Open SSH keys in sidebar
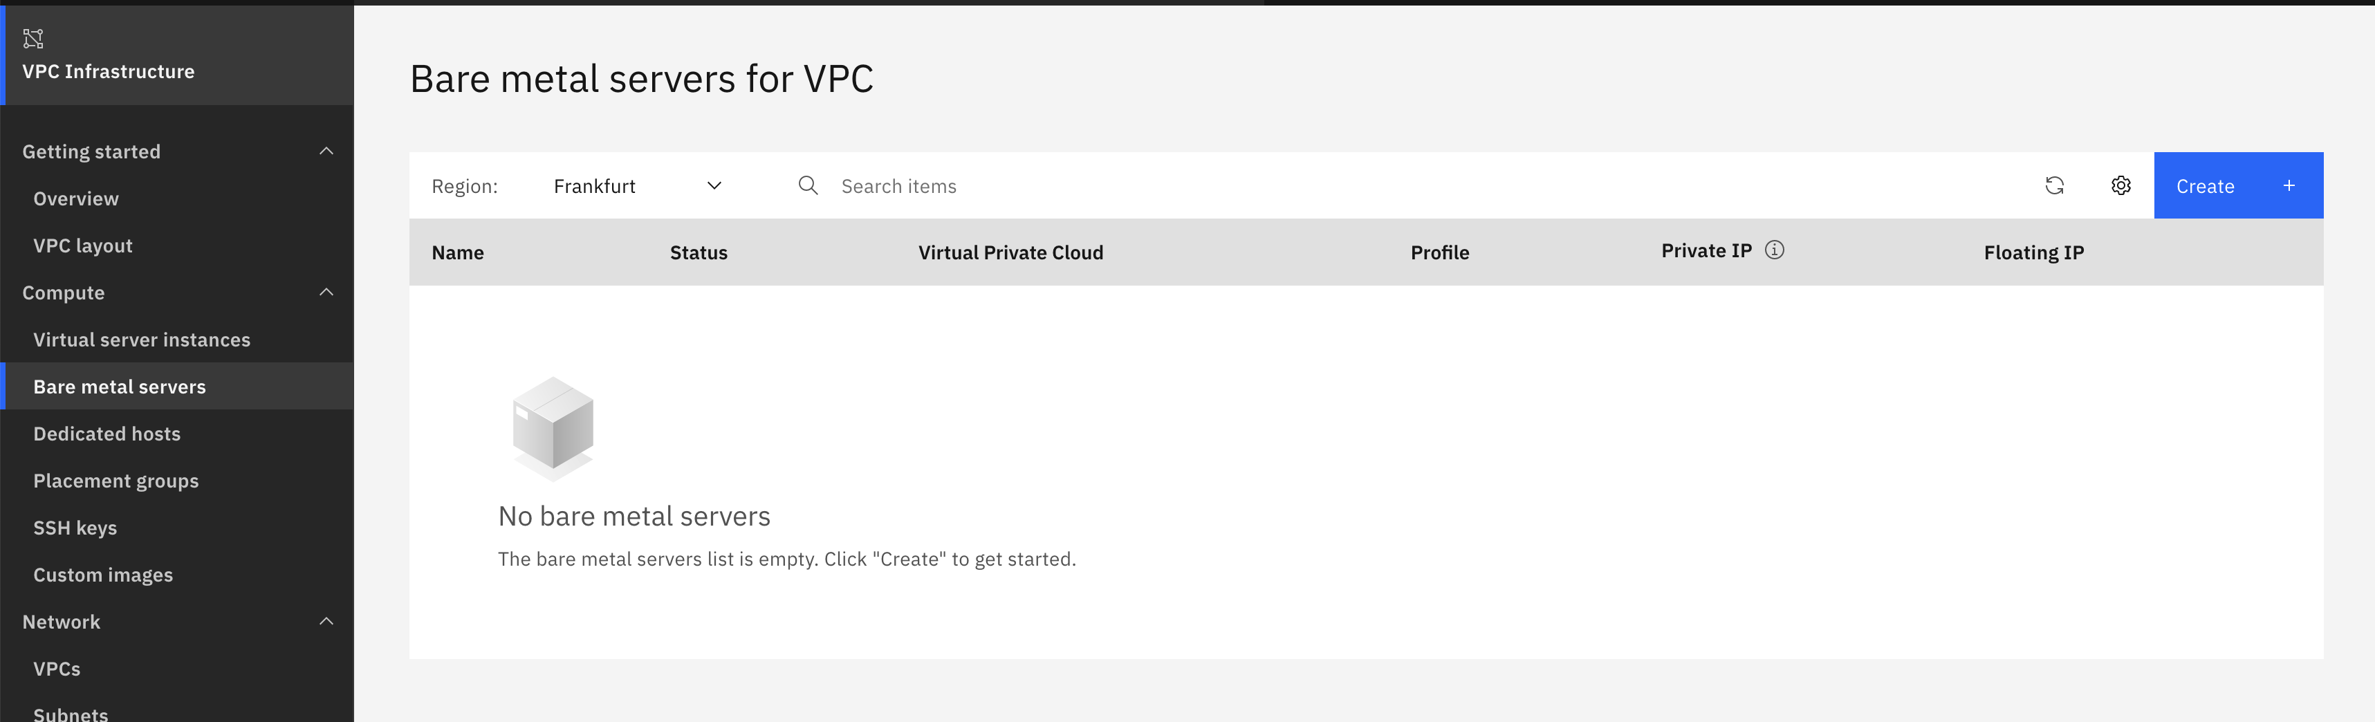 [75, 528]
